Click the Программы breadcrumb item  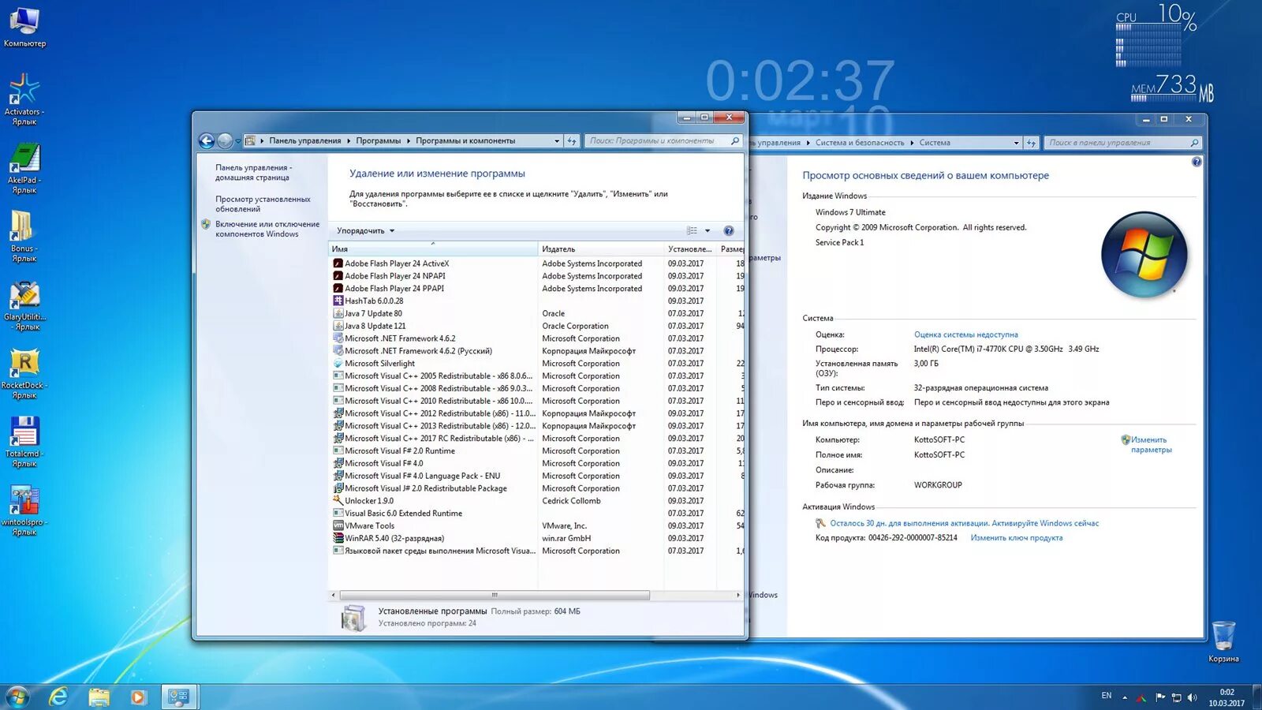tap(378, 141)
